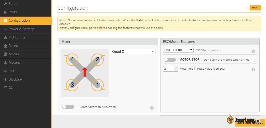Open the CLI tab

(x=11, y=87)
